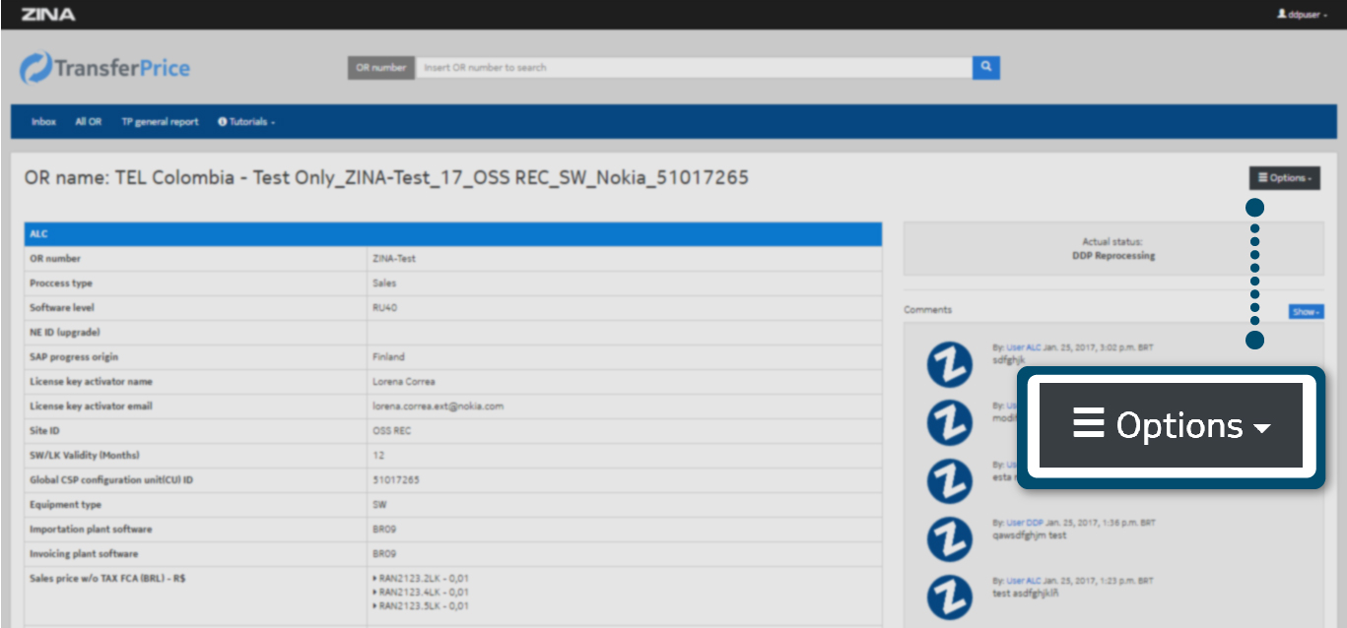
Task: Click the blue ALC table header
Action: click(x=452, y=234)
